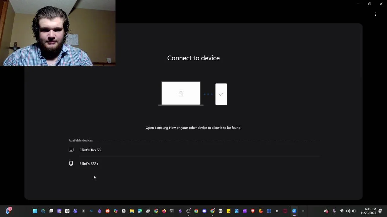The image size is (387, 217).
Task: Open Windows Search from the taskbar magnifier beside Start
Action: [x=43, y=211]
